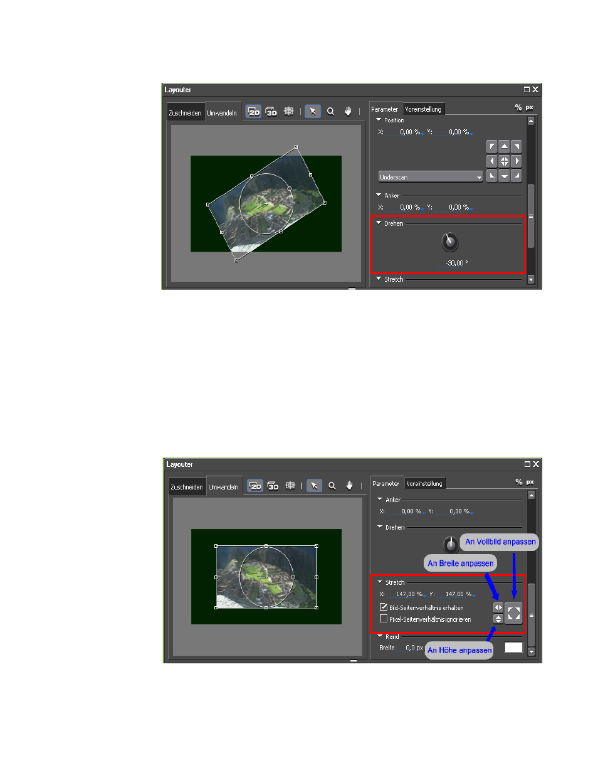
Task: Select hand pan tool in upper Layouter
Action: [348, 112]
